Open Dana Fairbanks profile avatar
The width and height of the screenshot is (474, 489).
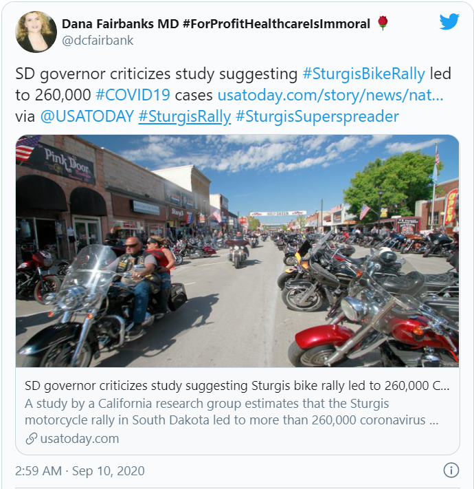coord(36,32)
